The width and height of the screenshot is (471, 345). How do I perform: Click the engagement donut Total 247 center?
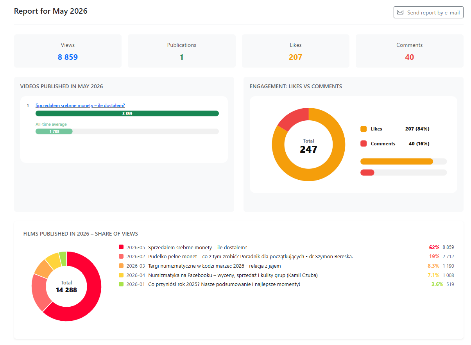click(308, 146)
